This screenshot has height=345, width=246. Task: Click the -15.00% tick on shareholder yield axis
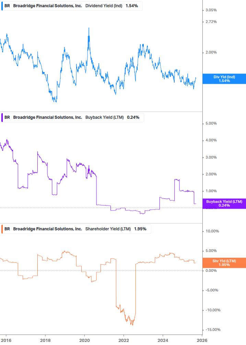(213, 330)
